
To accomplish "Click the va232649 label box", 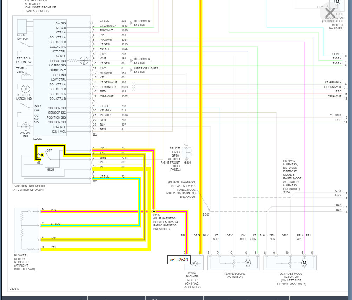I will [x=179, y=260].
